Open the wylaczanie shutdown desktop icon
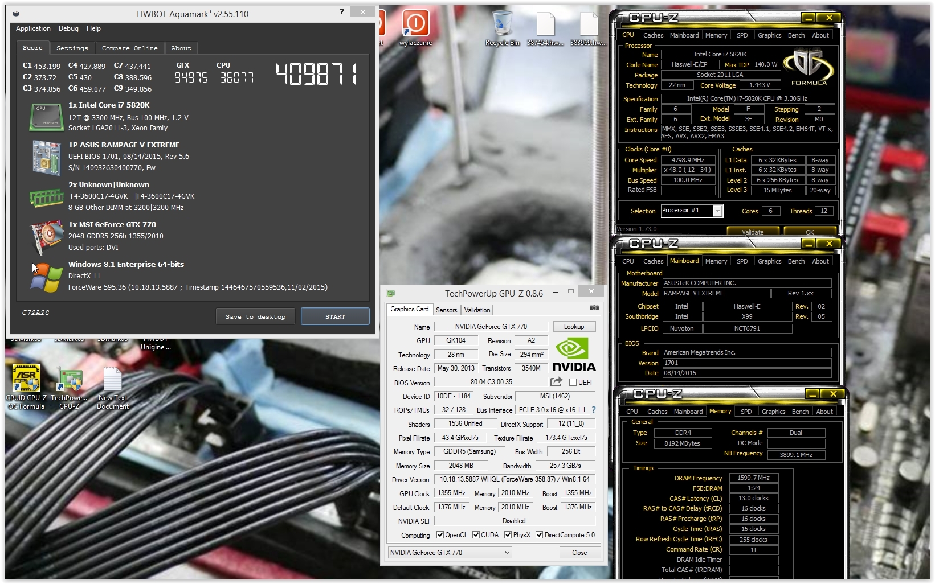 pyautogui.click(x=415, y=27)
